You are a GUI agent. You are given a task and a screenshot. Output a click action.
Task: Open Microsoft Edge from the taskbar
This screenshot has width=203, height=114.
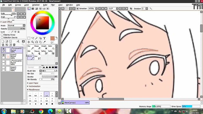click(x=50, y=111)
